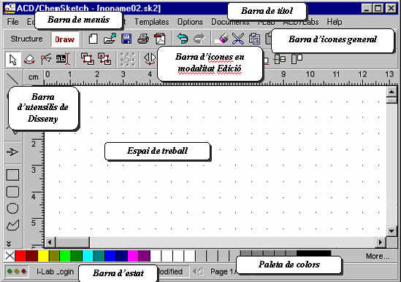Open the Templates menu
This screenshot has width=401, height=282.
pos(152,22)
